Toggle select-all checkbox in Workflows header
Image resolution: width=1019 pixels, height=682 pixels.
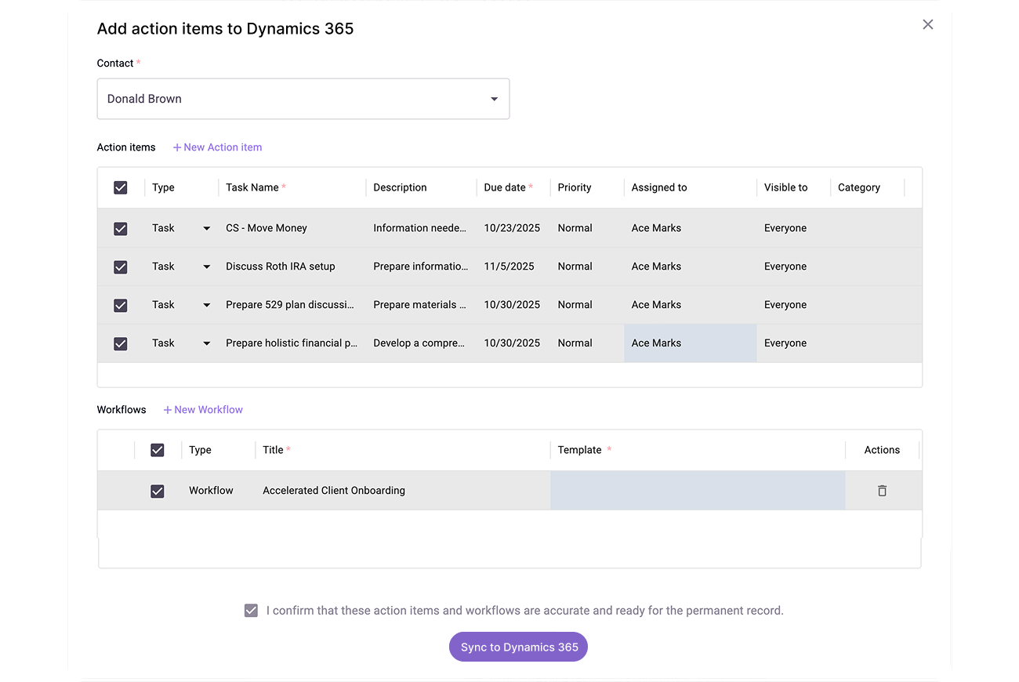coord(158,450)
